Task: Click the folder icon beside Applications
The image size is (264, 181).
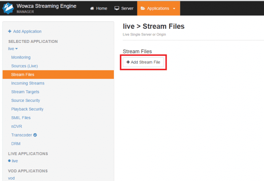Action: click(x=143, y=8)
